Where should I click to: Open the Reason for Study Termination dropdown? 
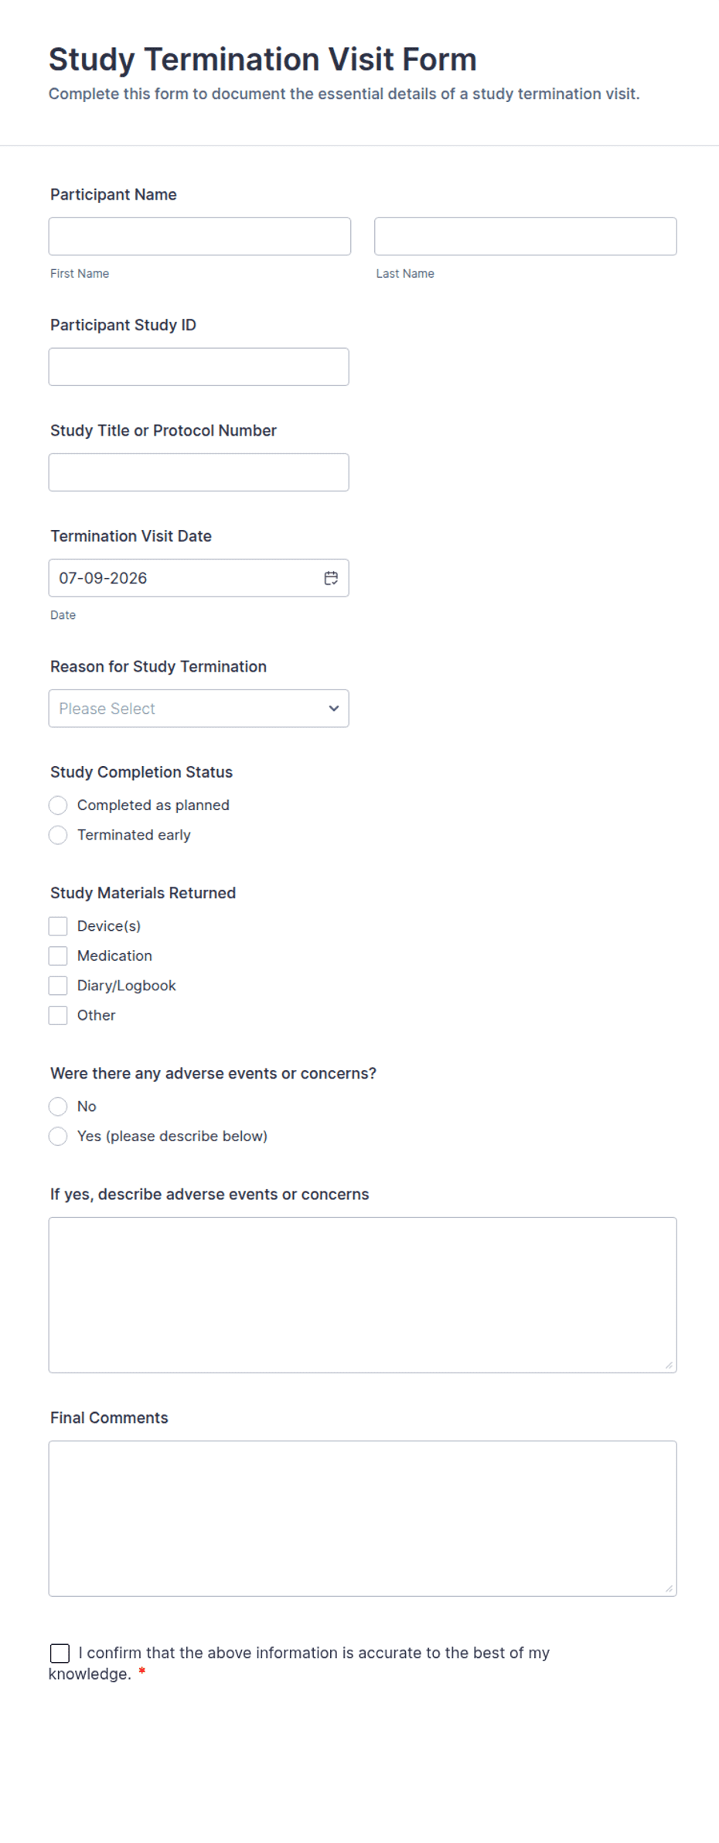pyautogui.click(x=199, y=709)
